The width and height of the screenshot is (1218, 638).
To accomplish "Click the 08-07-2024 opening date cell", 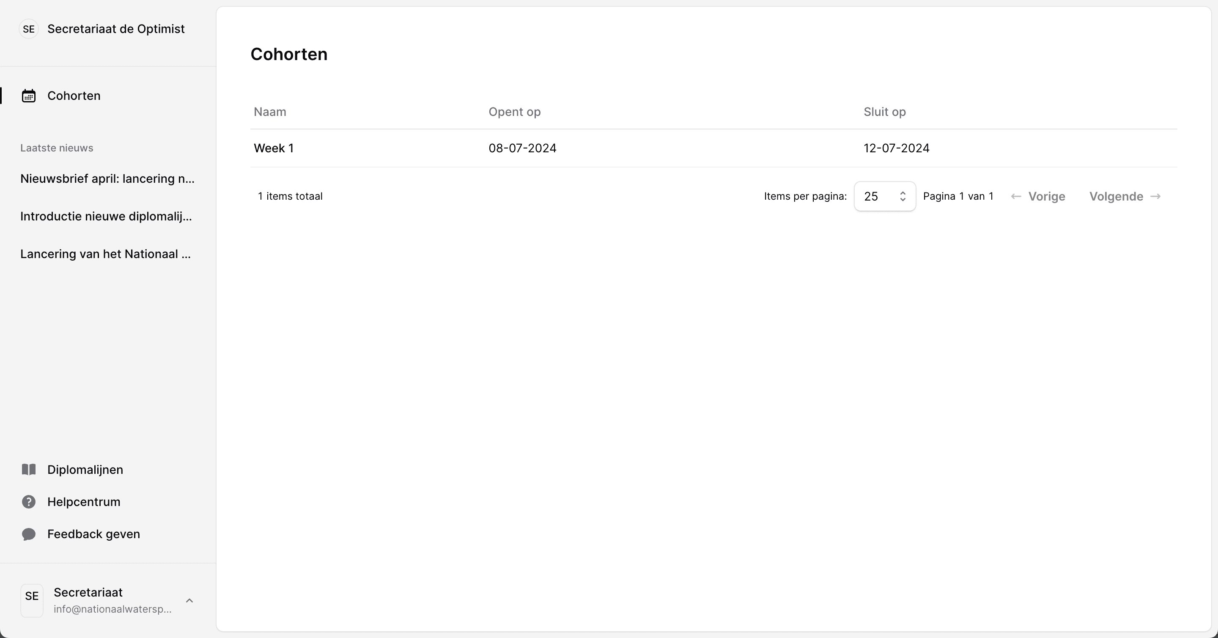I will [522, 148].
